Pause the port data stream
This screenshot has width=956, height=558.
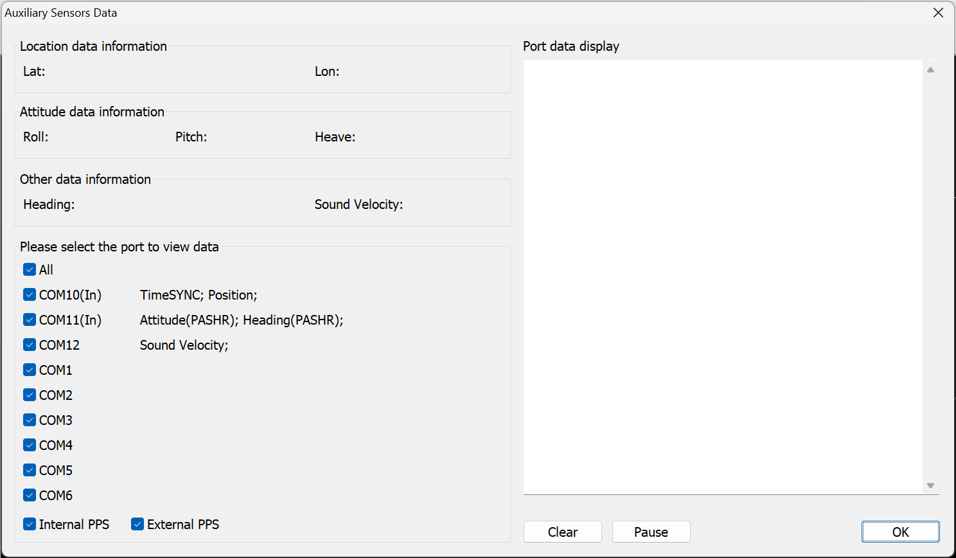(651, 532)
